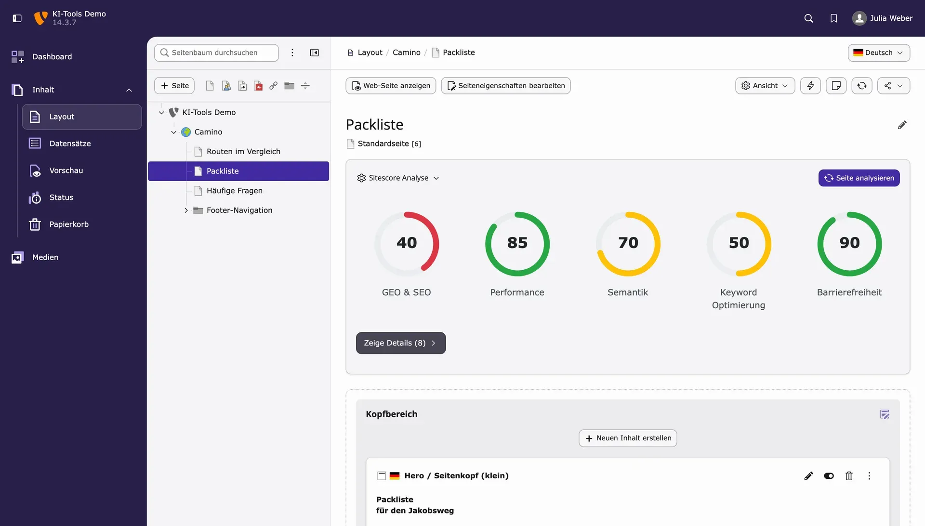
Task: Select the mount point page icon
Action: coord(258,86)
